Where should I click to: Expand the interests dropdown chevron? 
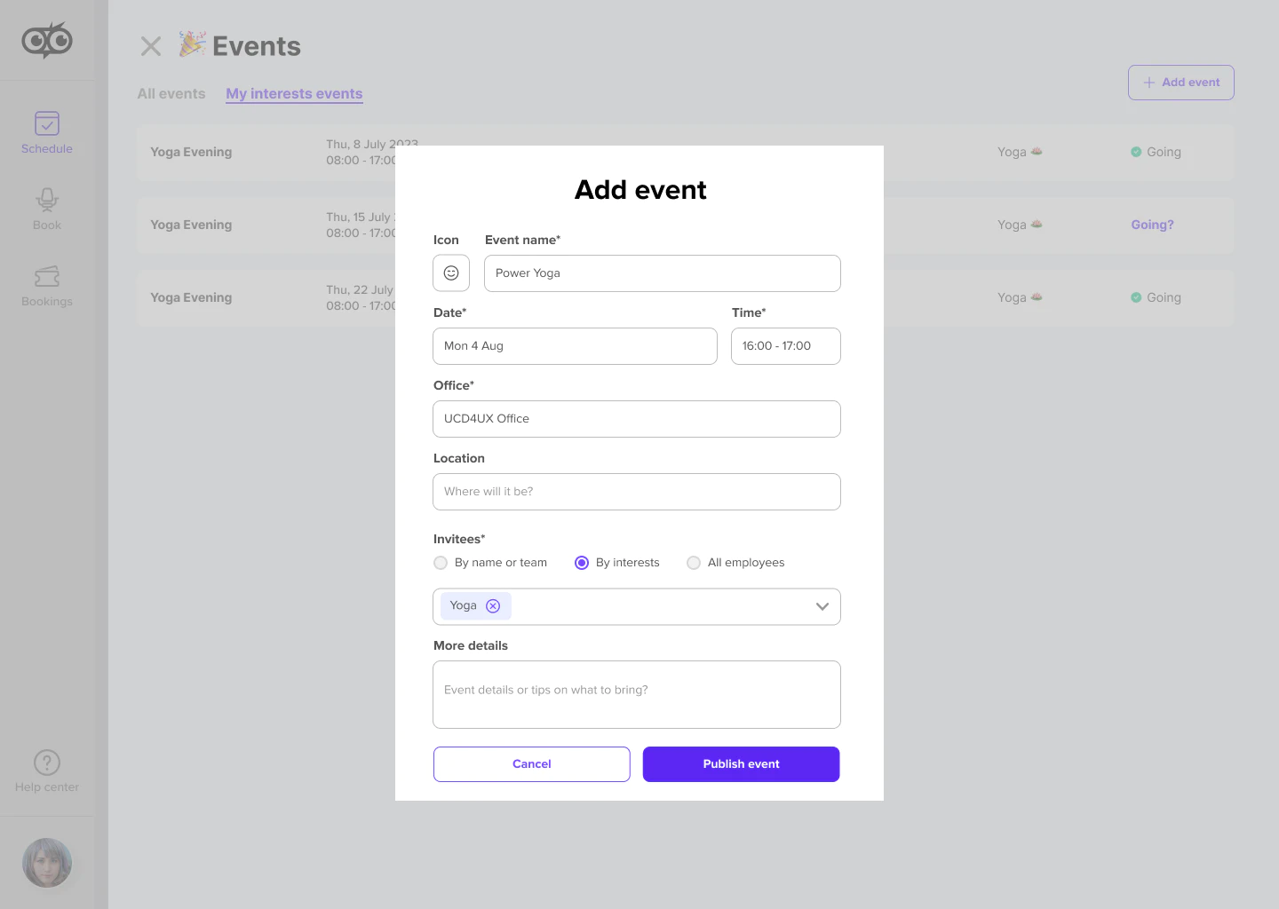(822, 607)
